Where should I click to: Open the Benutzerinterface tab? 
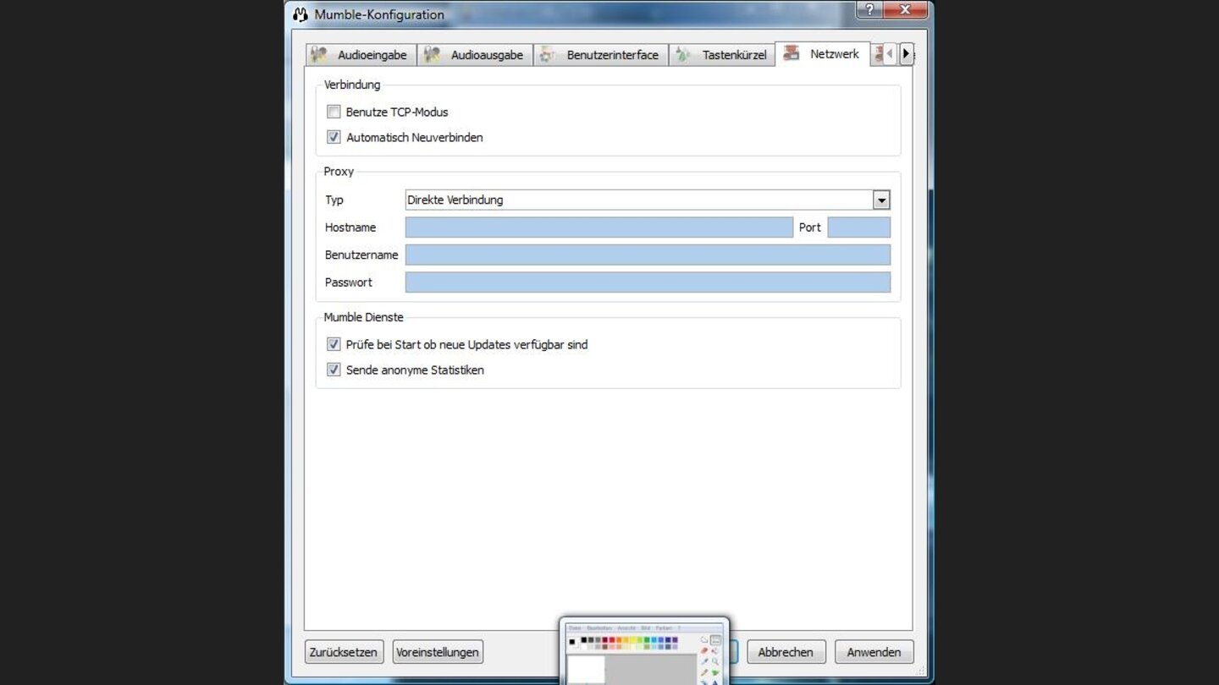click(601, 55)
